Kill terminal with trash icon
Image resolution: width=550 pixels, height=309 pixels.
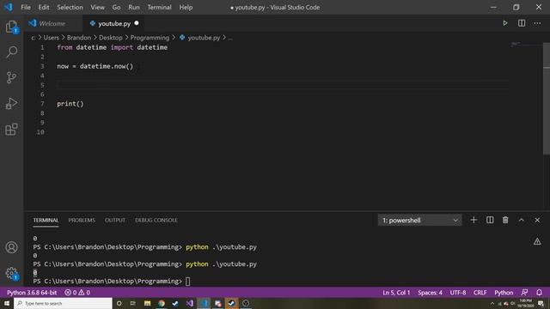point(505,220)
